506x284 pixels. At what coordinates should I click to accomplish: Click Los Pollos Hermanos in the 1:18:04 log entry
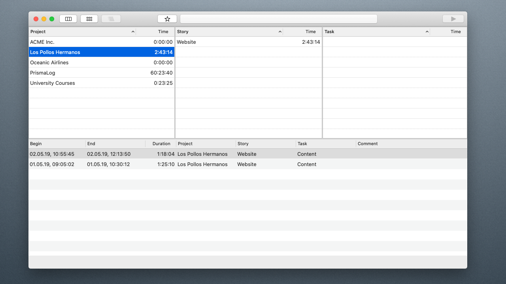click(x=202, y=154)
